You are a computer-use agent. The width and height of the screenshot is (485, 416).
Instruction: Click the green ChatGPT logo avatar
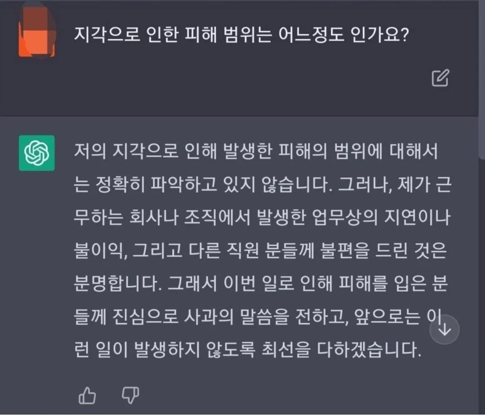[36, 153]
